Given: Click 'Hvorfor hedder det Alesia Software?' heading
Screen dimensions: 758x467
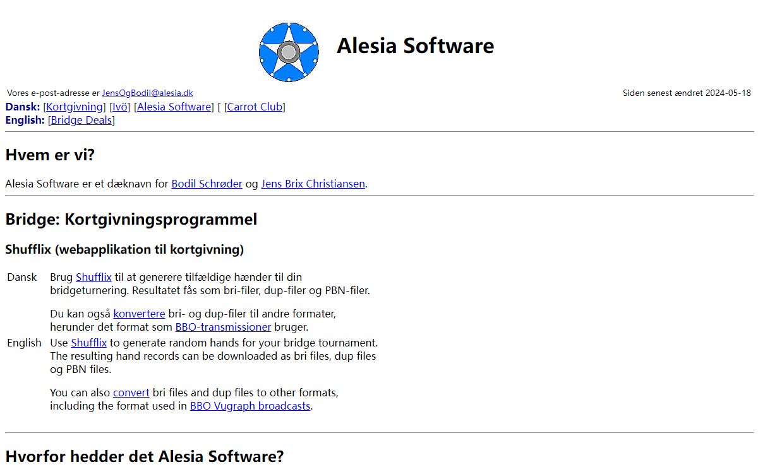Looking at the screenshot, I should [x=145, y=456].
